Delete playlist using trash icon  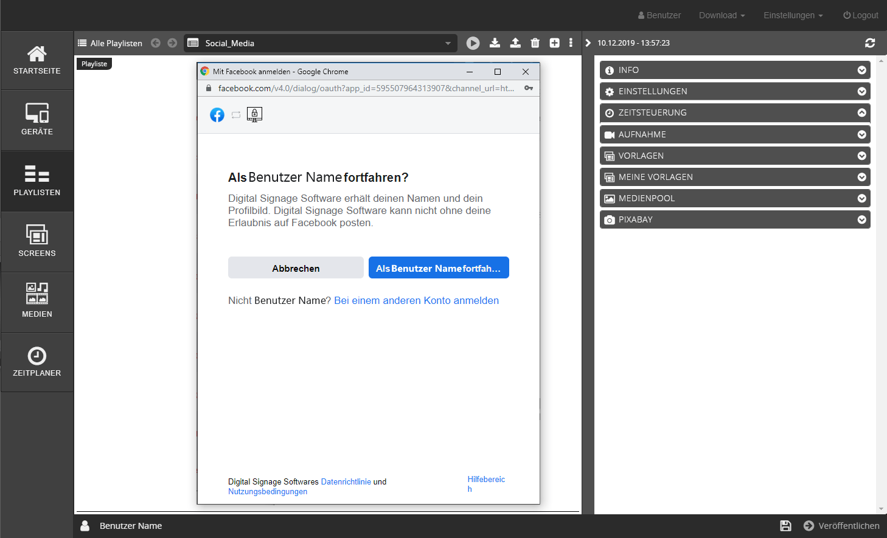coord(535,43)
